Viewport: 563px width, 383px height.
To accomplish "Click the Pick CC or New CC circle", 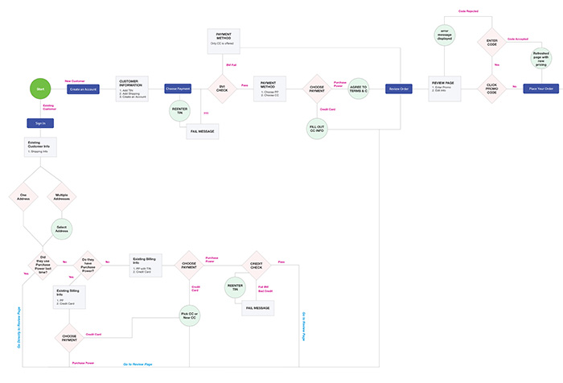I will tap(189, 315).
